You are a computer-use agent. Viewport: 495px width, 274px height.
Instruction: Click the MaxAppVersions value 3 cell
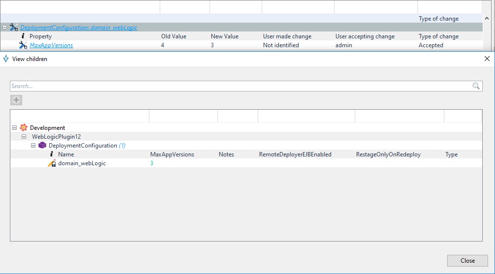pos(152,163)
